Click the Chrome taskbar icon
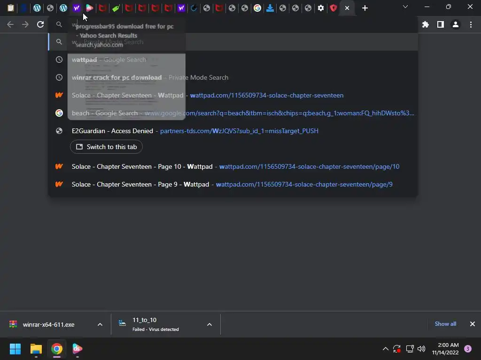This screenshot has height=360, width=481. coord(57,349)
